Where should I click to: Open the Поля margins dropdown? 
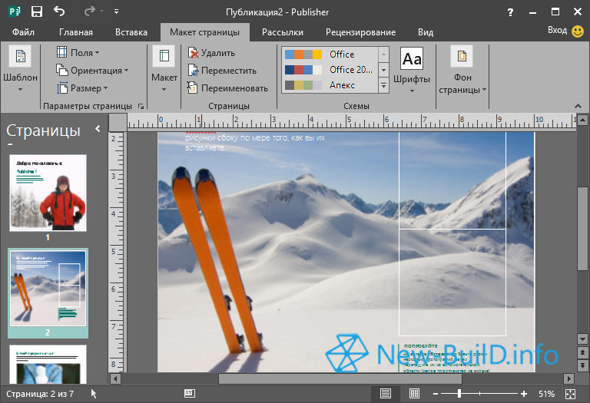pyautogui.click(x=78, y=53)
